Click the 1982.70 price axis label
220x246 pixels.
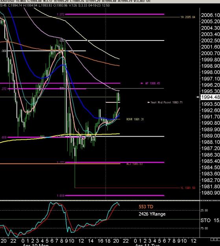coord(211,180)
